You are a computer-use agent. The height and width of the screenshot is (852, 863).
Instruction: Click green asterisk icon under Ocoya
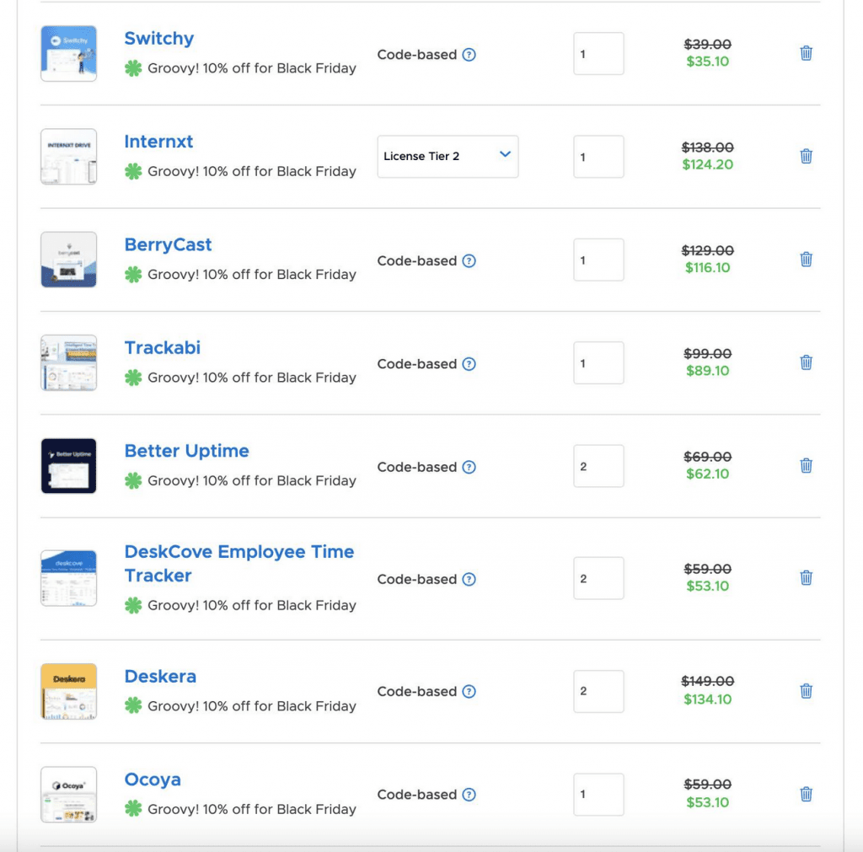coord(133,808)
